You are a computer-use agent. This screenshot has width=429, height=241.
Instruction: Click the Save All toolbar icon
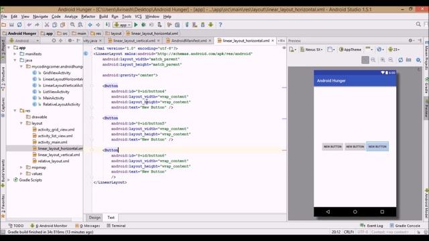11,25
